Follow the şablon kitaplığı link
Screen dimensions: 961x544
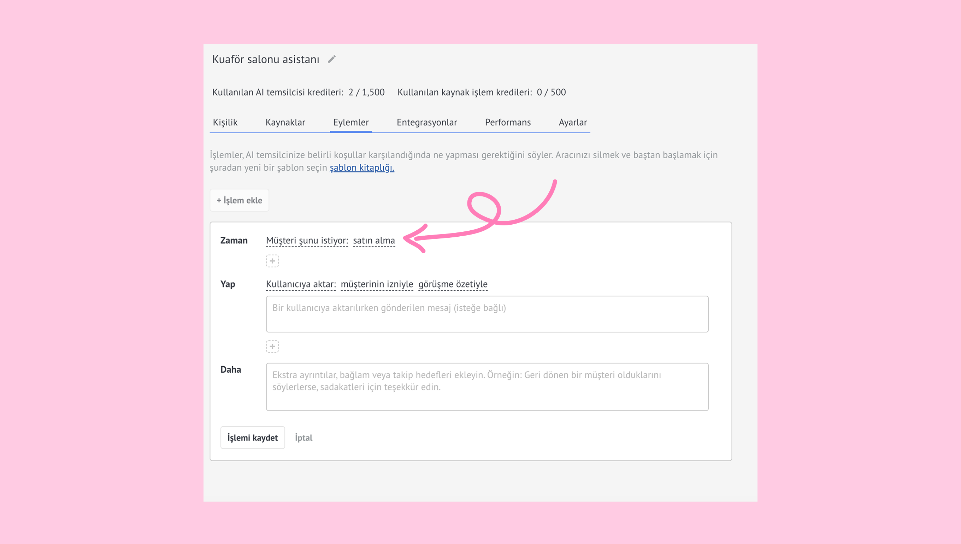point(362,168)
